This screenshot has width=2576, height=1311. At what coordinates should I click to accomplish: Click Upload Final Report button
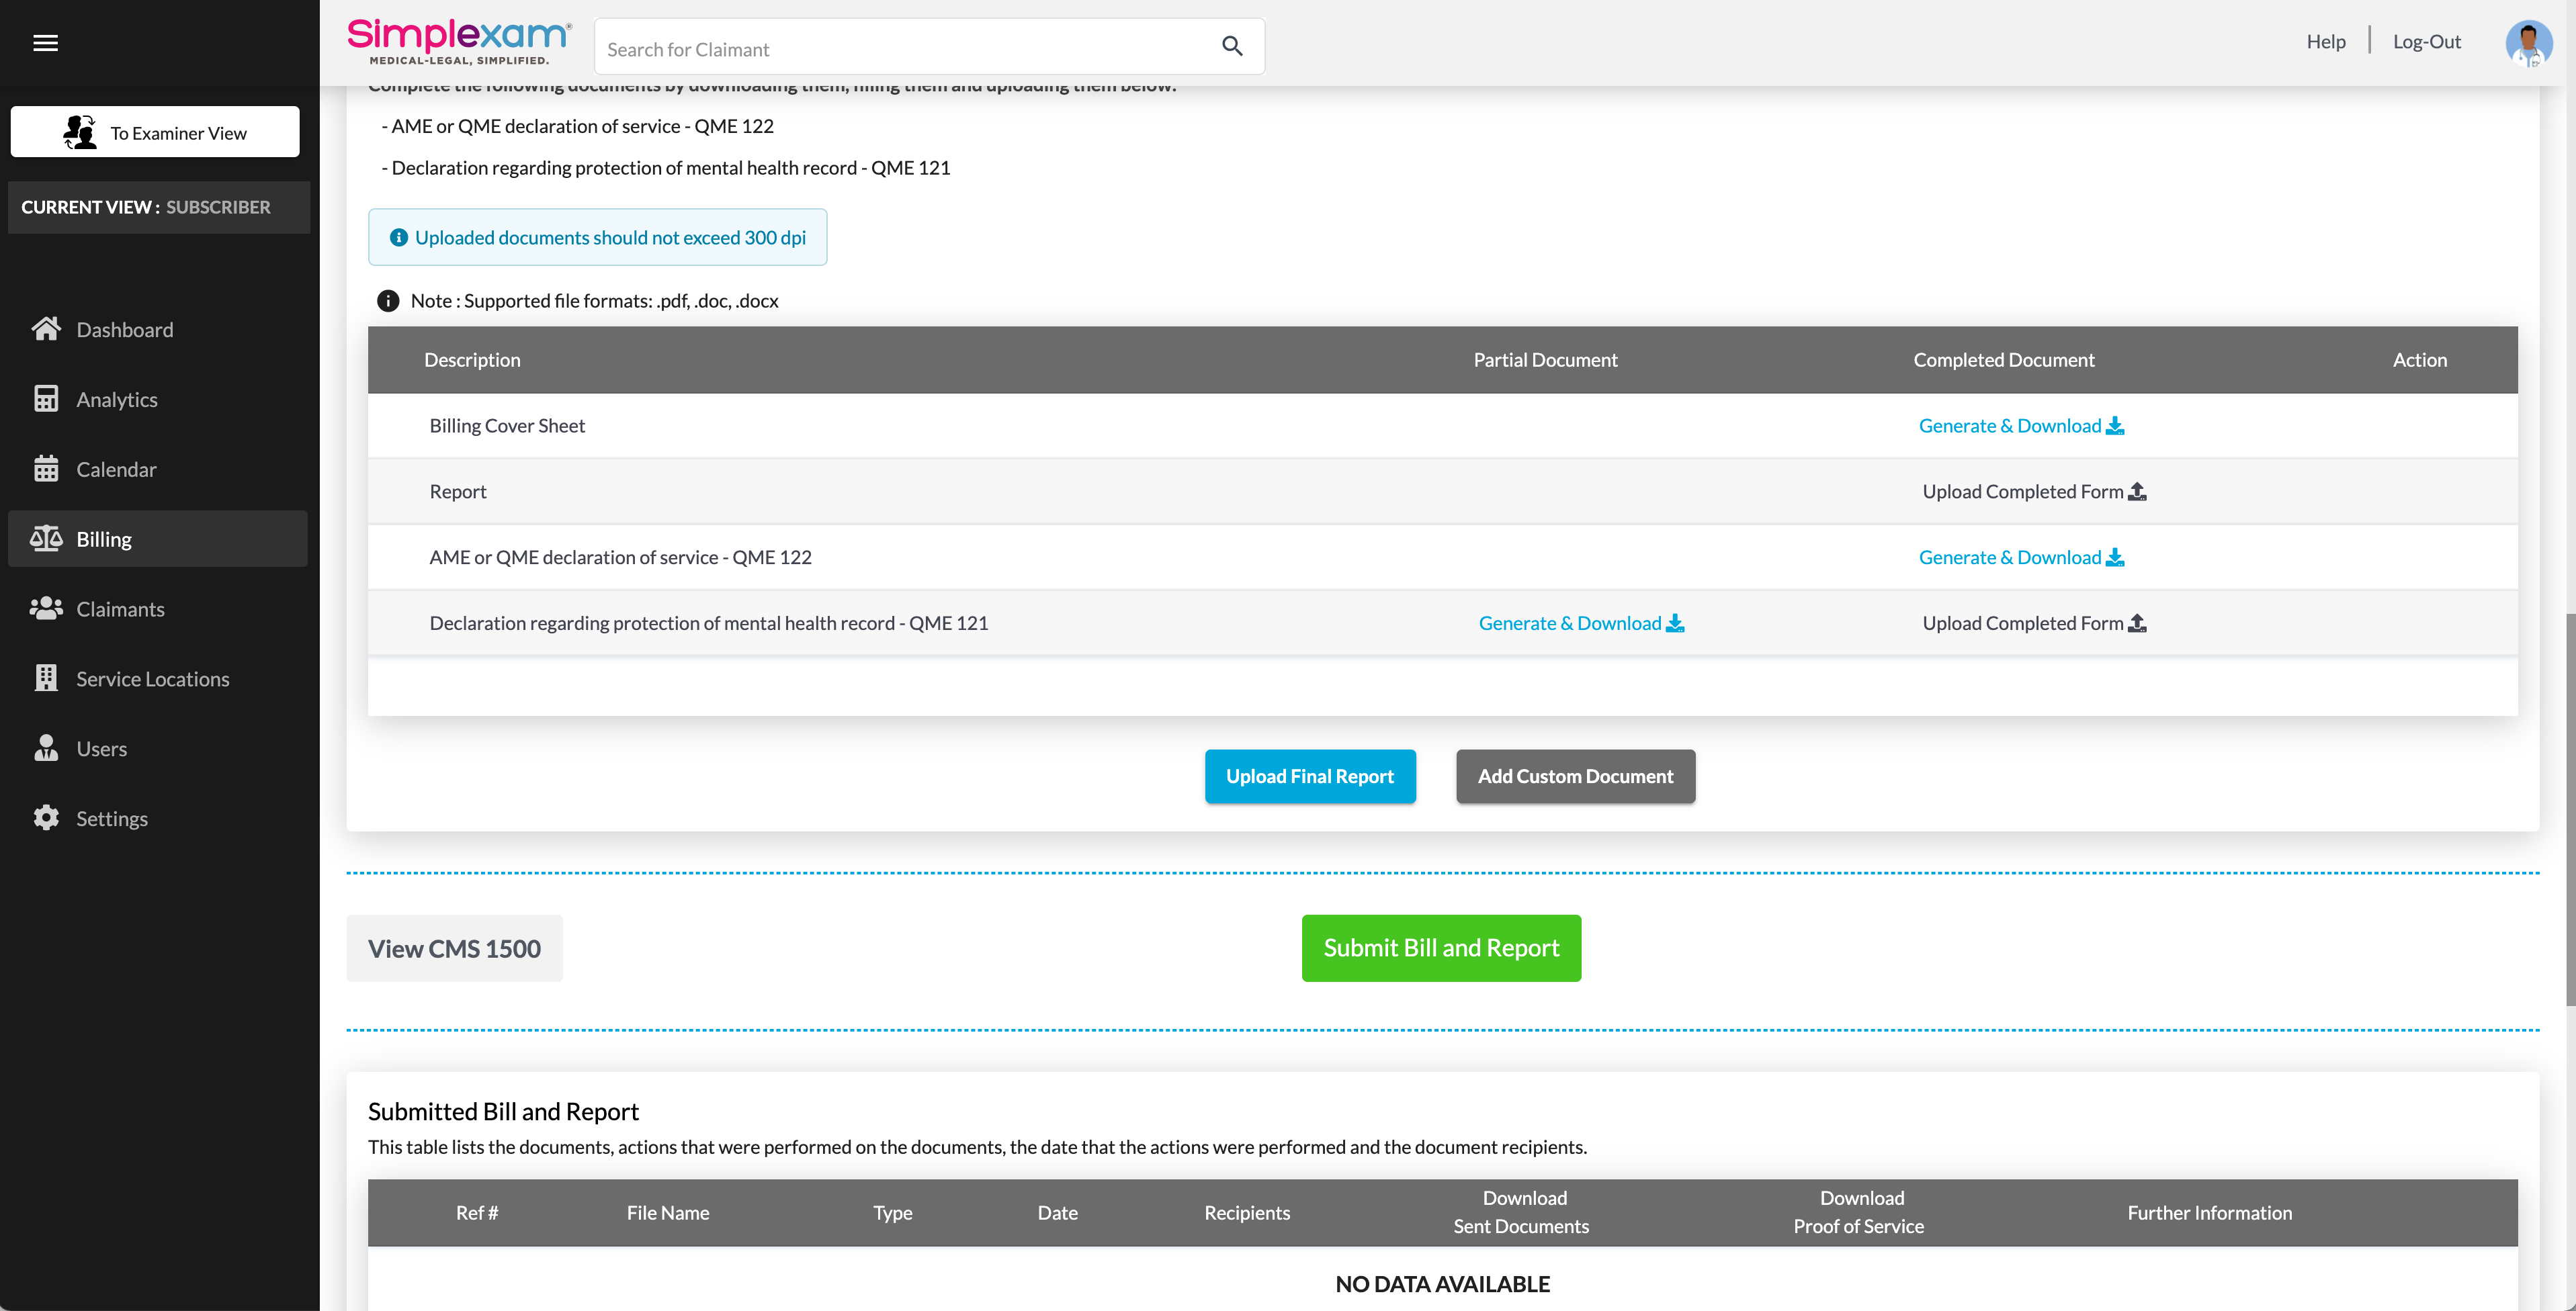1309,776
